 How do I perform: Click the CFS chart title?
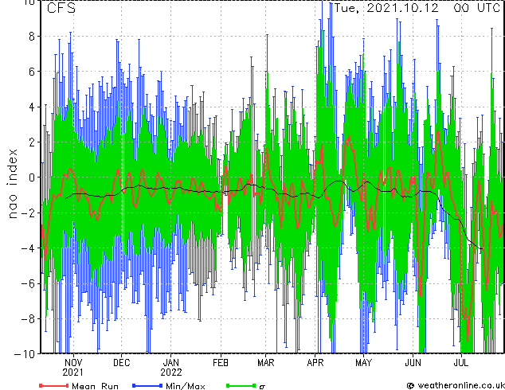click(61, 8)
